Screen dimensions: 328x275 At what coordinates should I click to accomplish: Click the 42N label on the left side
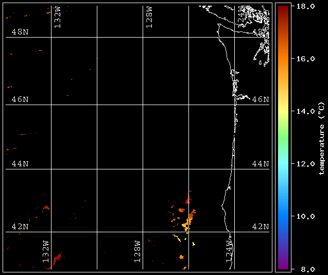20,227
